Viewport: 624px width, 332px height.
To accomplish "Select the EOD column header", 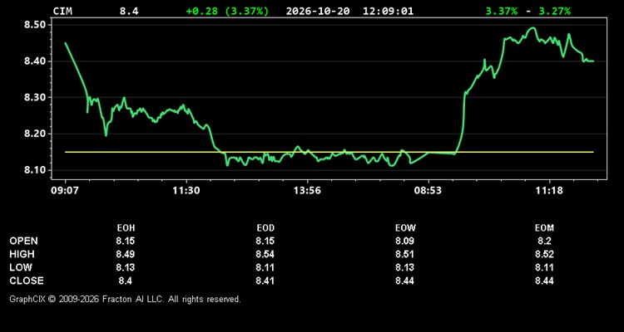I will (265, 228).
